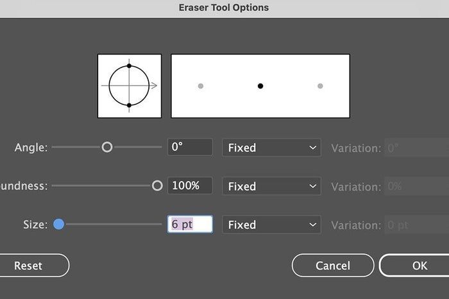Click the center black dot in brush preview
The width and height of the screenshot is (449, 299).
tap(260, 86)
